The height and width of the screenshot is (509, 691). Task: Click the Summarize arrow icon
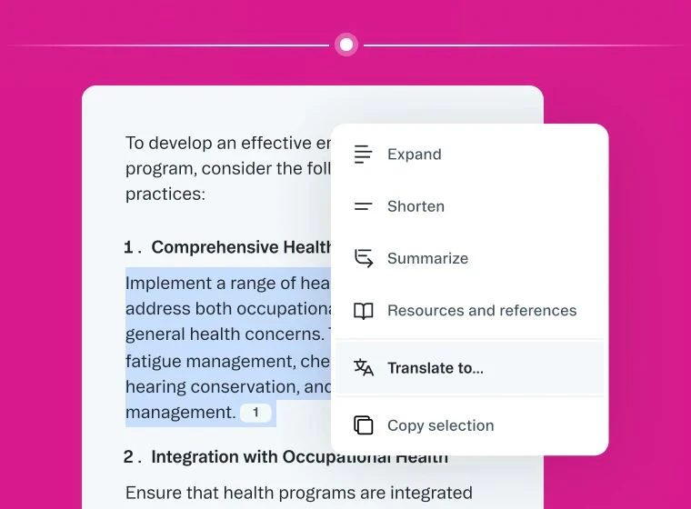(x=364, y=258)
